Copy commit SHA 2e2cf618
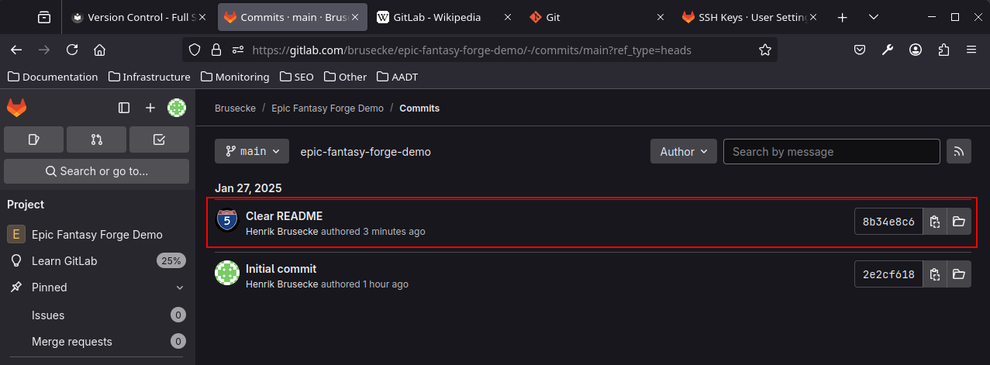The height and width of the screenshot is (365, 990). [x=935, y=274]
